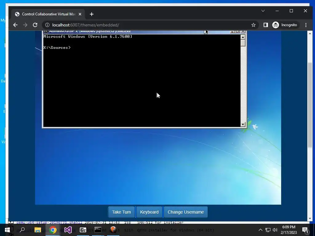Screen dimensions: 315x236
Task: Open the on-screen Keyboard
Action: pyautogui.click(x=149, y=212)
